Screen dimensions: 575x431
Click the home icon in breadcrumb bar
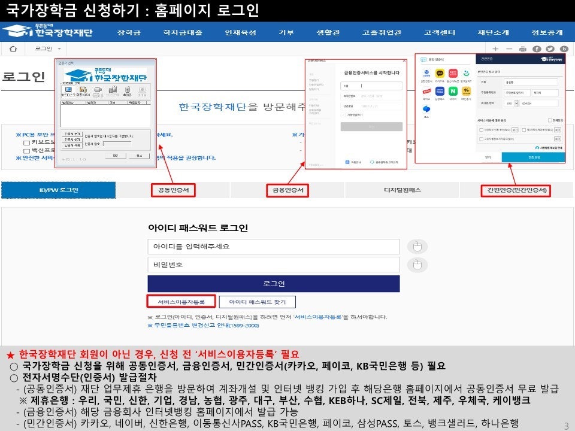pos(13,48)
